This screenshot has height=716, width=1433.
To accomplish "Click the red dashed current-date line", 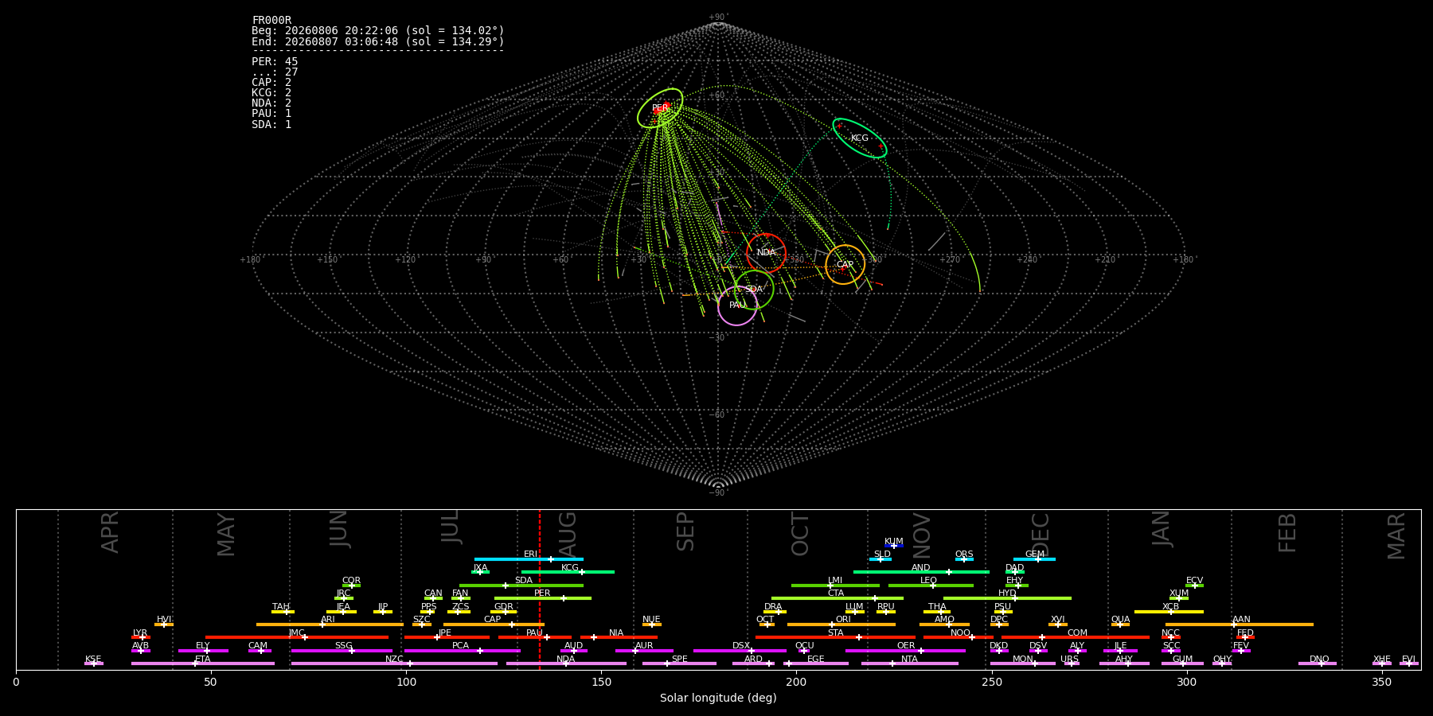I will pos(540,590).
